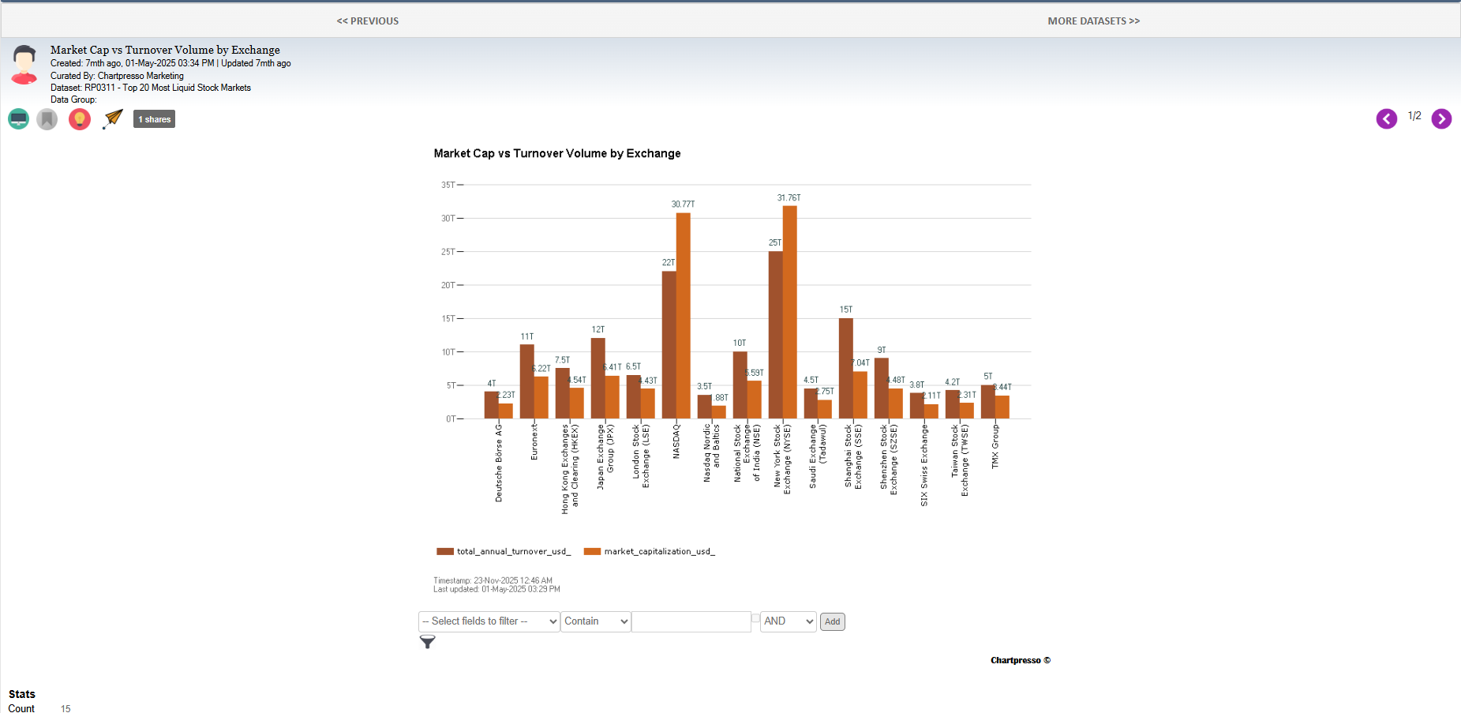Expand the AND logical operator dropdown
Viewport: 1461px width, 713px height.
click(x=788, y=621)
